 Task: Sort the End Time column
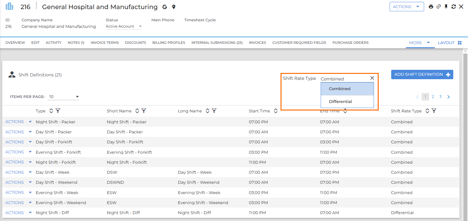pos(345,111)
